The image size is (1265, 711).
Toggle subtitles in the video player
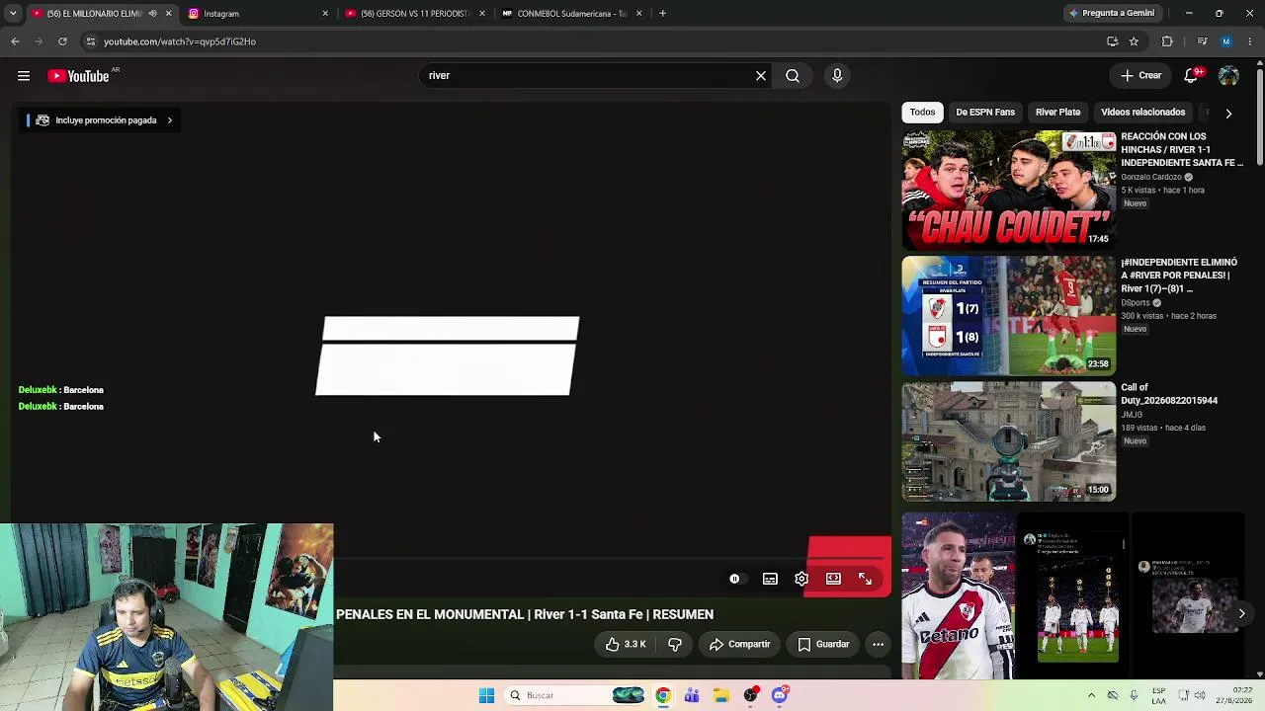770,579
